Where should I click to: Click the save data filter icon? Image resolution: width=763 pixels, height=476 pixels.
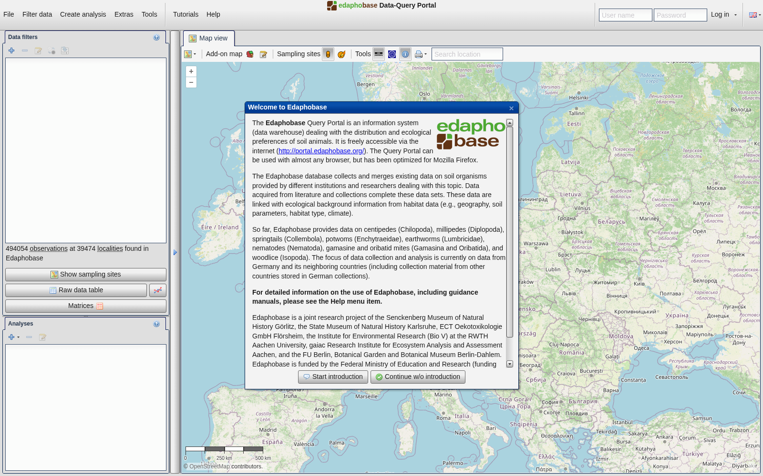65,50
